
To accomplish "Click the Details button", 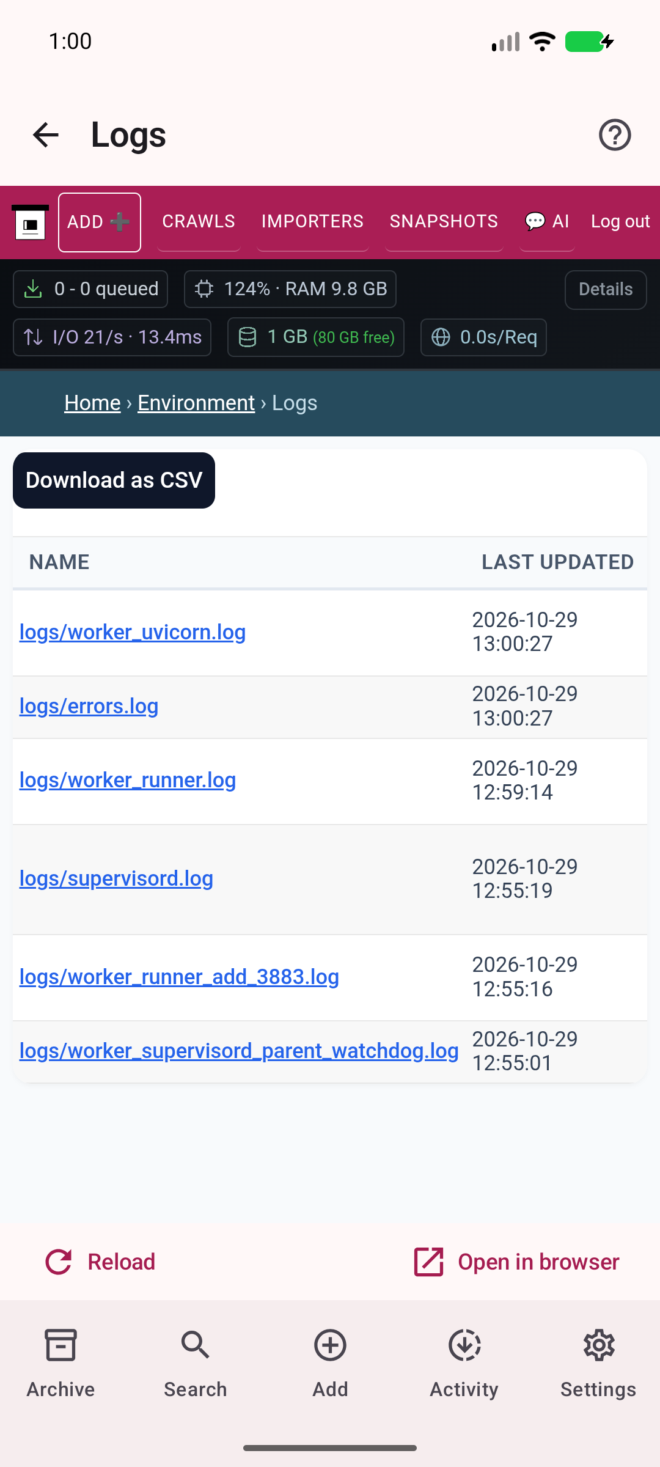I will click(606, 290).
